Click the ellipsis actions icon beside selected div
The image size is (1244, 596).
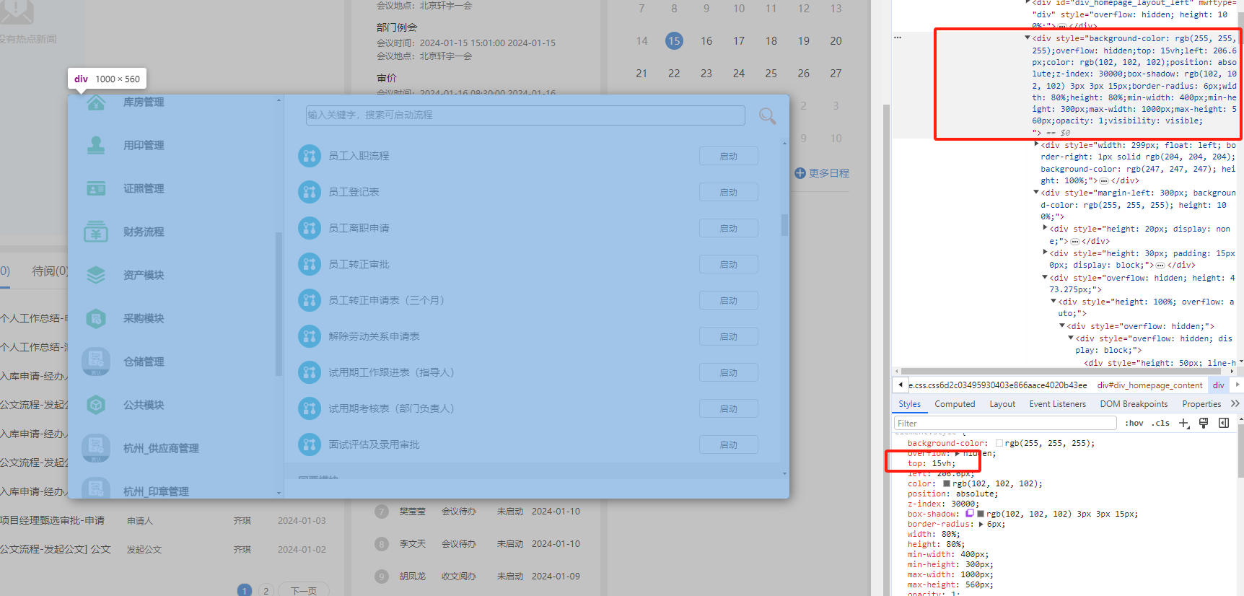(x=898, y=38)
